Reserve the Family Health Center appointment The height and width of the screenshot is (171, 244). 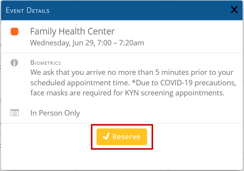(122, 136)
